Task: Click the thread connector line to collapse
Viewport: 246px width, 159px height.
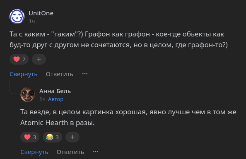Action: 13,87
